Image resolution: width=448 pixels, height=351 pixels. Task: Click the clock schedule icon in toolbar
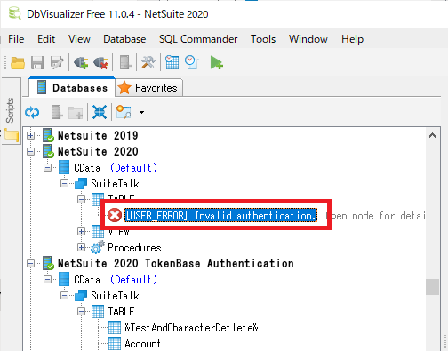192,63
